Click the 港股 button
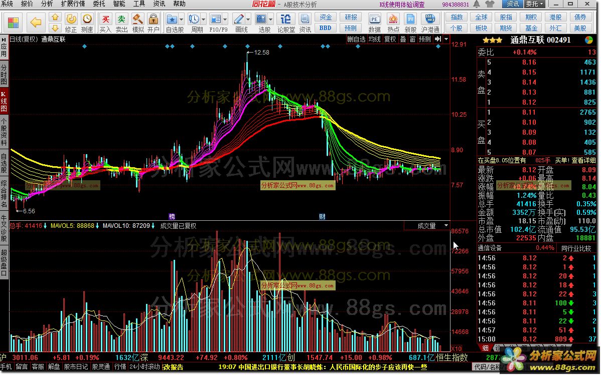The height and width of the screenshot is (375, 601). point(555,17)
